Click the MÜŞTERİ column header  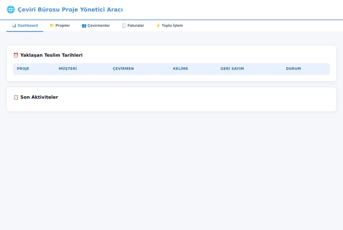click(82, 69)
